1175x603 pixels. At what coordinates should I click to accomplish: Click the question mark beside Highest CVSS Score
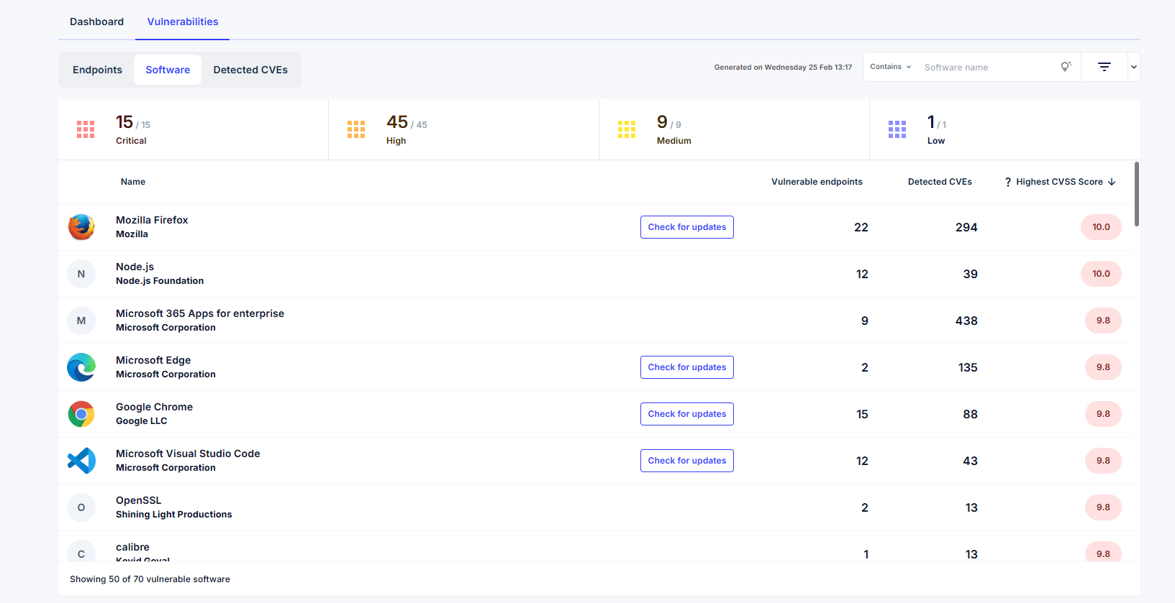pyautogui.click(x=1008, y=182)
